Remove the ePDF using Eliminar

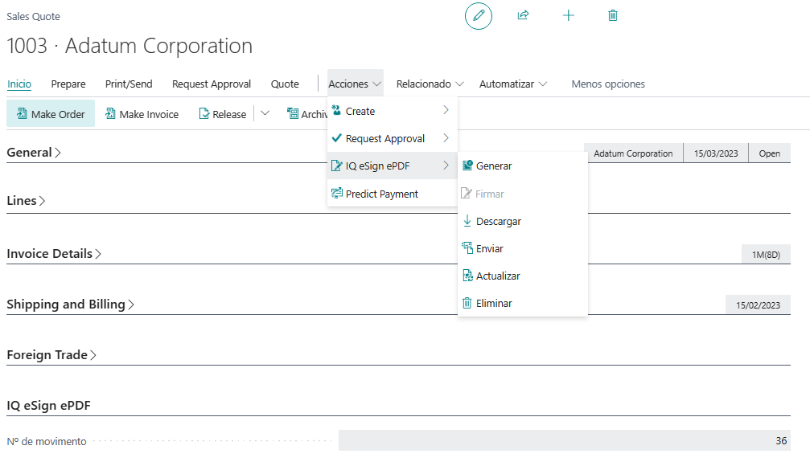(492, 303)
